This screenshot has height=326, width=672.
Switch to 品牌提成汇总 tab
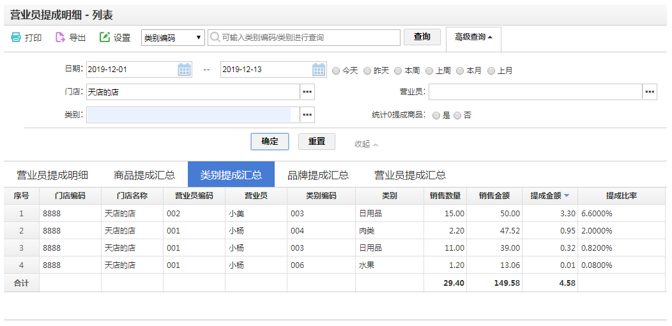point(317,175)
